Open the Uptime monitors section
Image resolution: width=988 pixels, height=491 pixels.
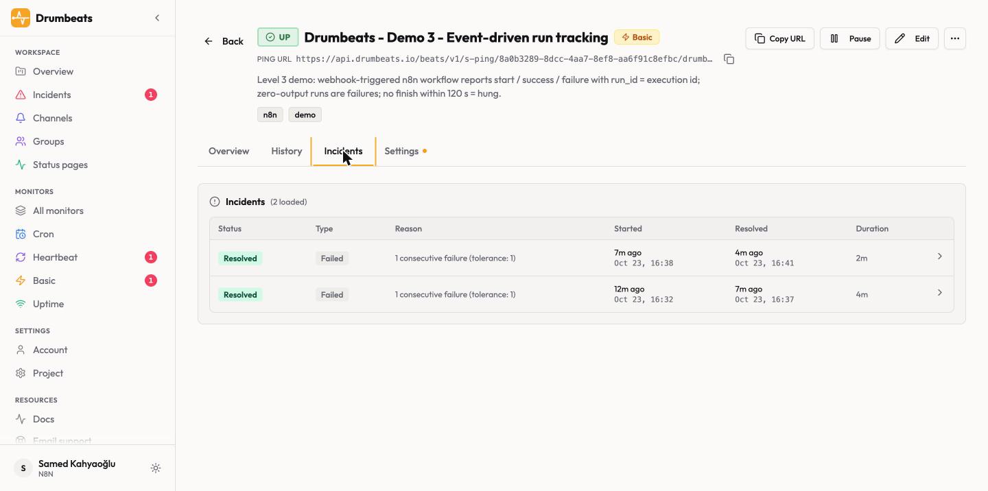pyautogui.click(x=48, y=304)
